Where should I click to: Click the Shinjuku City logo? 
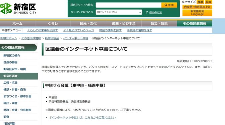[x=18, y=8]
